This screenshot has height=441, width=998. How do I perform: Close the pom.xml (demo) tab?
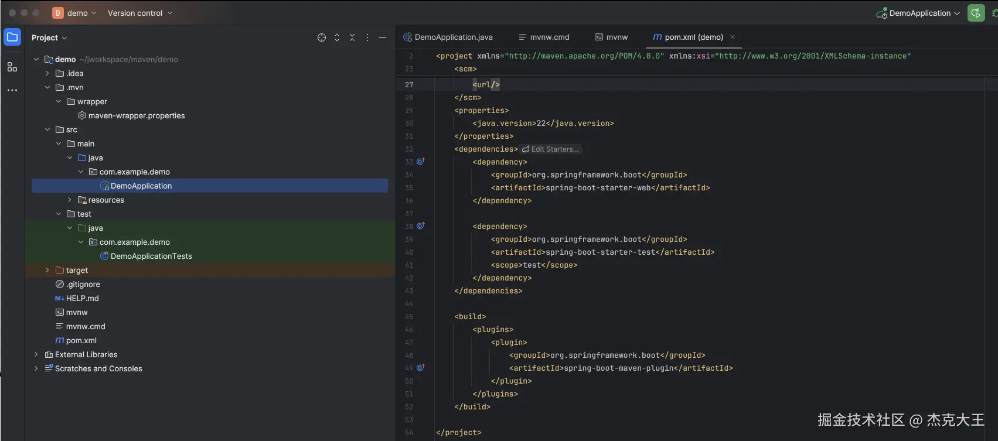tap(733, 37)
